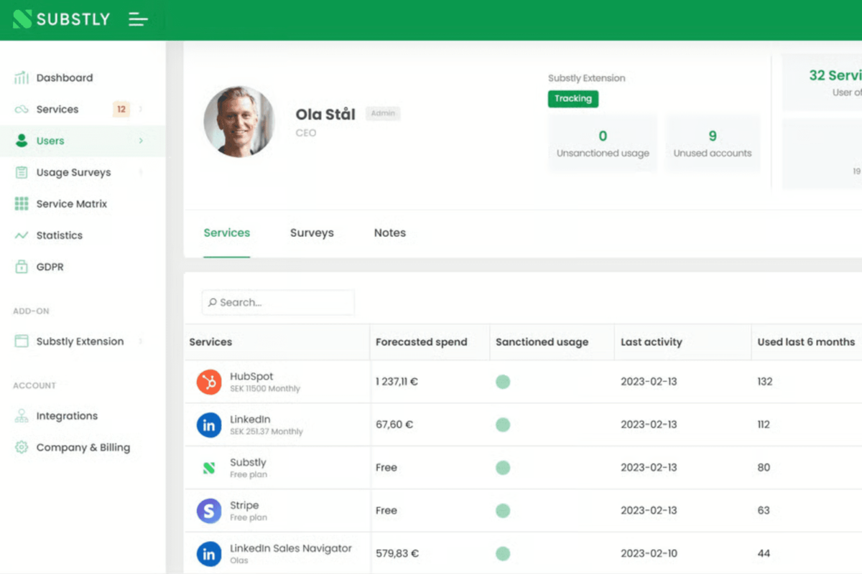Click the Substly Extension window icon

pos(22,342)
